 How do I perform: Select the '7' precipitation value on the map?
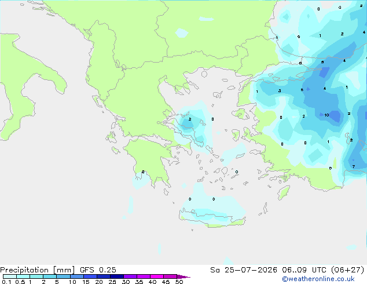(x=354, y=166)
